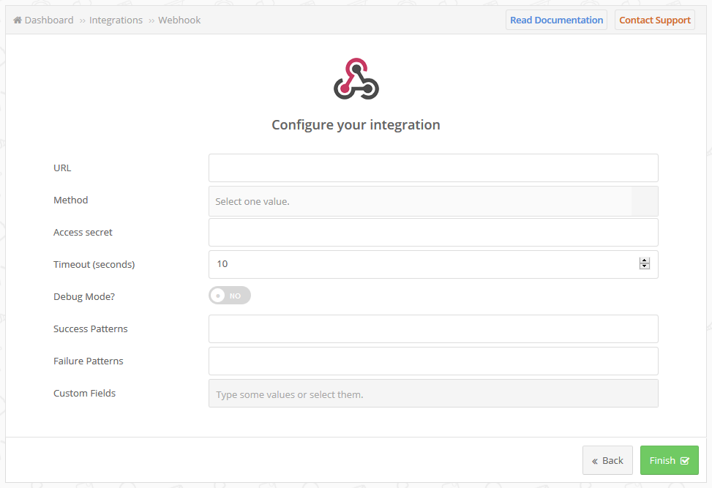Viewport: 712px width, 488px height.
Task: Open the Dashboard breadcrumb link
Action: [49, 20]
